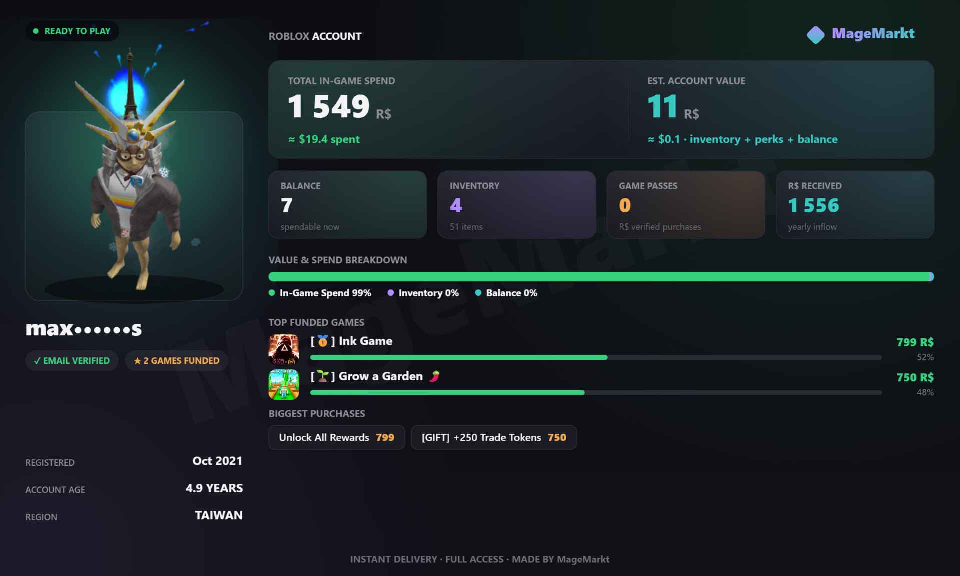960x576 pixels.
Task: Click the medal emoji before Ink Game
Action: 323,341
